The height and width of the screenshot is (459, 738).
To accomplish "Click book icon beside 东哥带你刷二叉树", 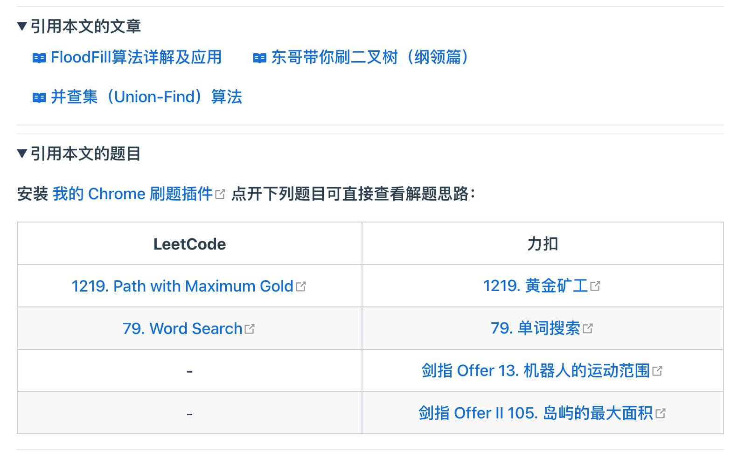I will [x=260, y=58].
